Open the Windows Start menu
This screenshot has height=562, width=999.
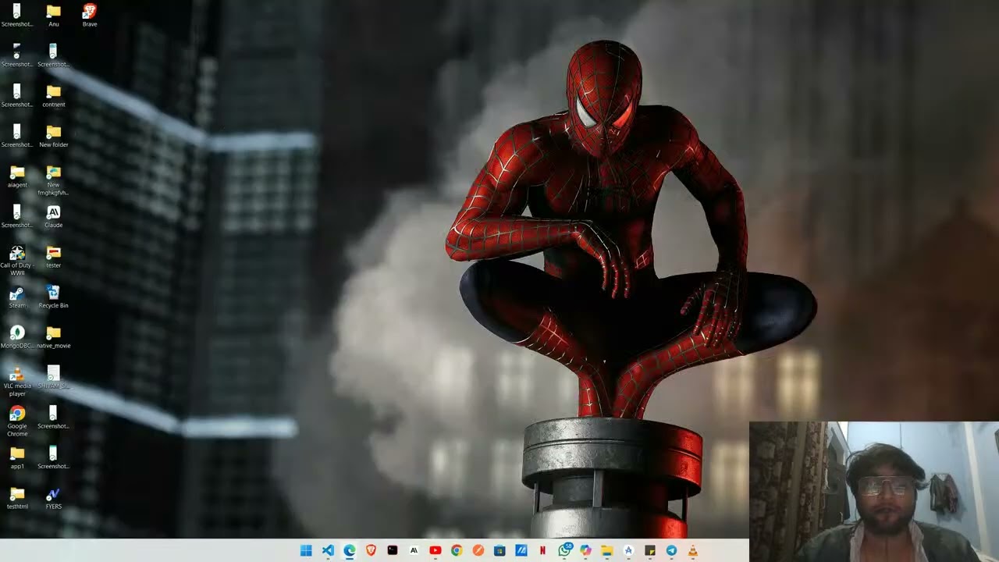tap(306, 550)
